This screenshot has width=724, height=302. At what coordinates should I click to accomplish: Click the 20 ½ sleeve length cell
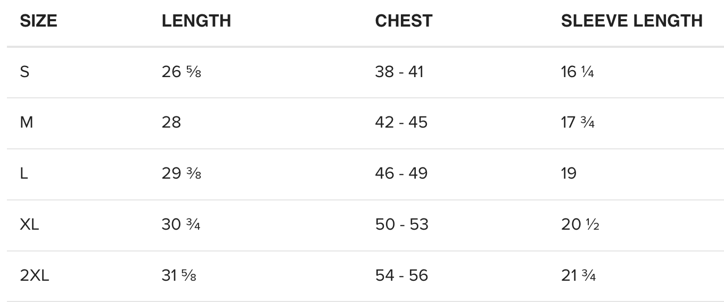580,225
